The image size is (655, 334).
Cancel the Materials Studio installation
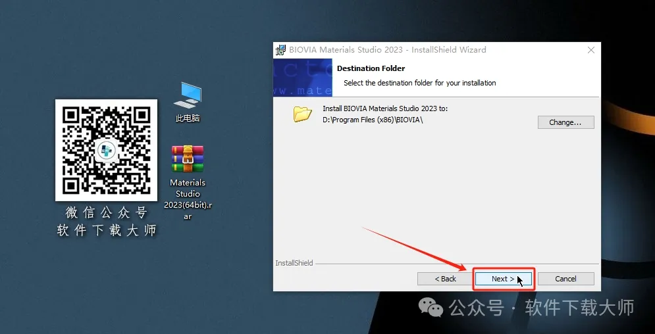565,279
